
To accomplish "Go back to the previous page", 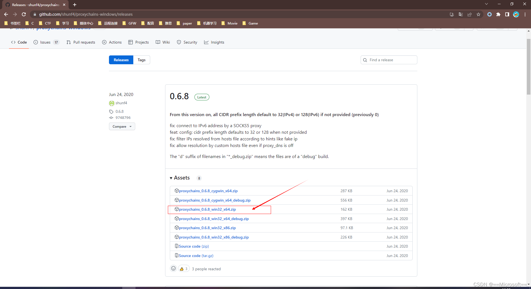I will click(6, 14).
